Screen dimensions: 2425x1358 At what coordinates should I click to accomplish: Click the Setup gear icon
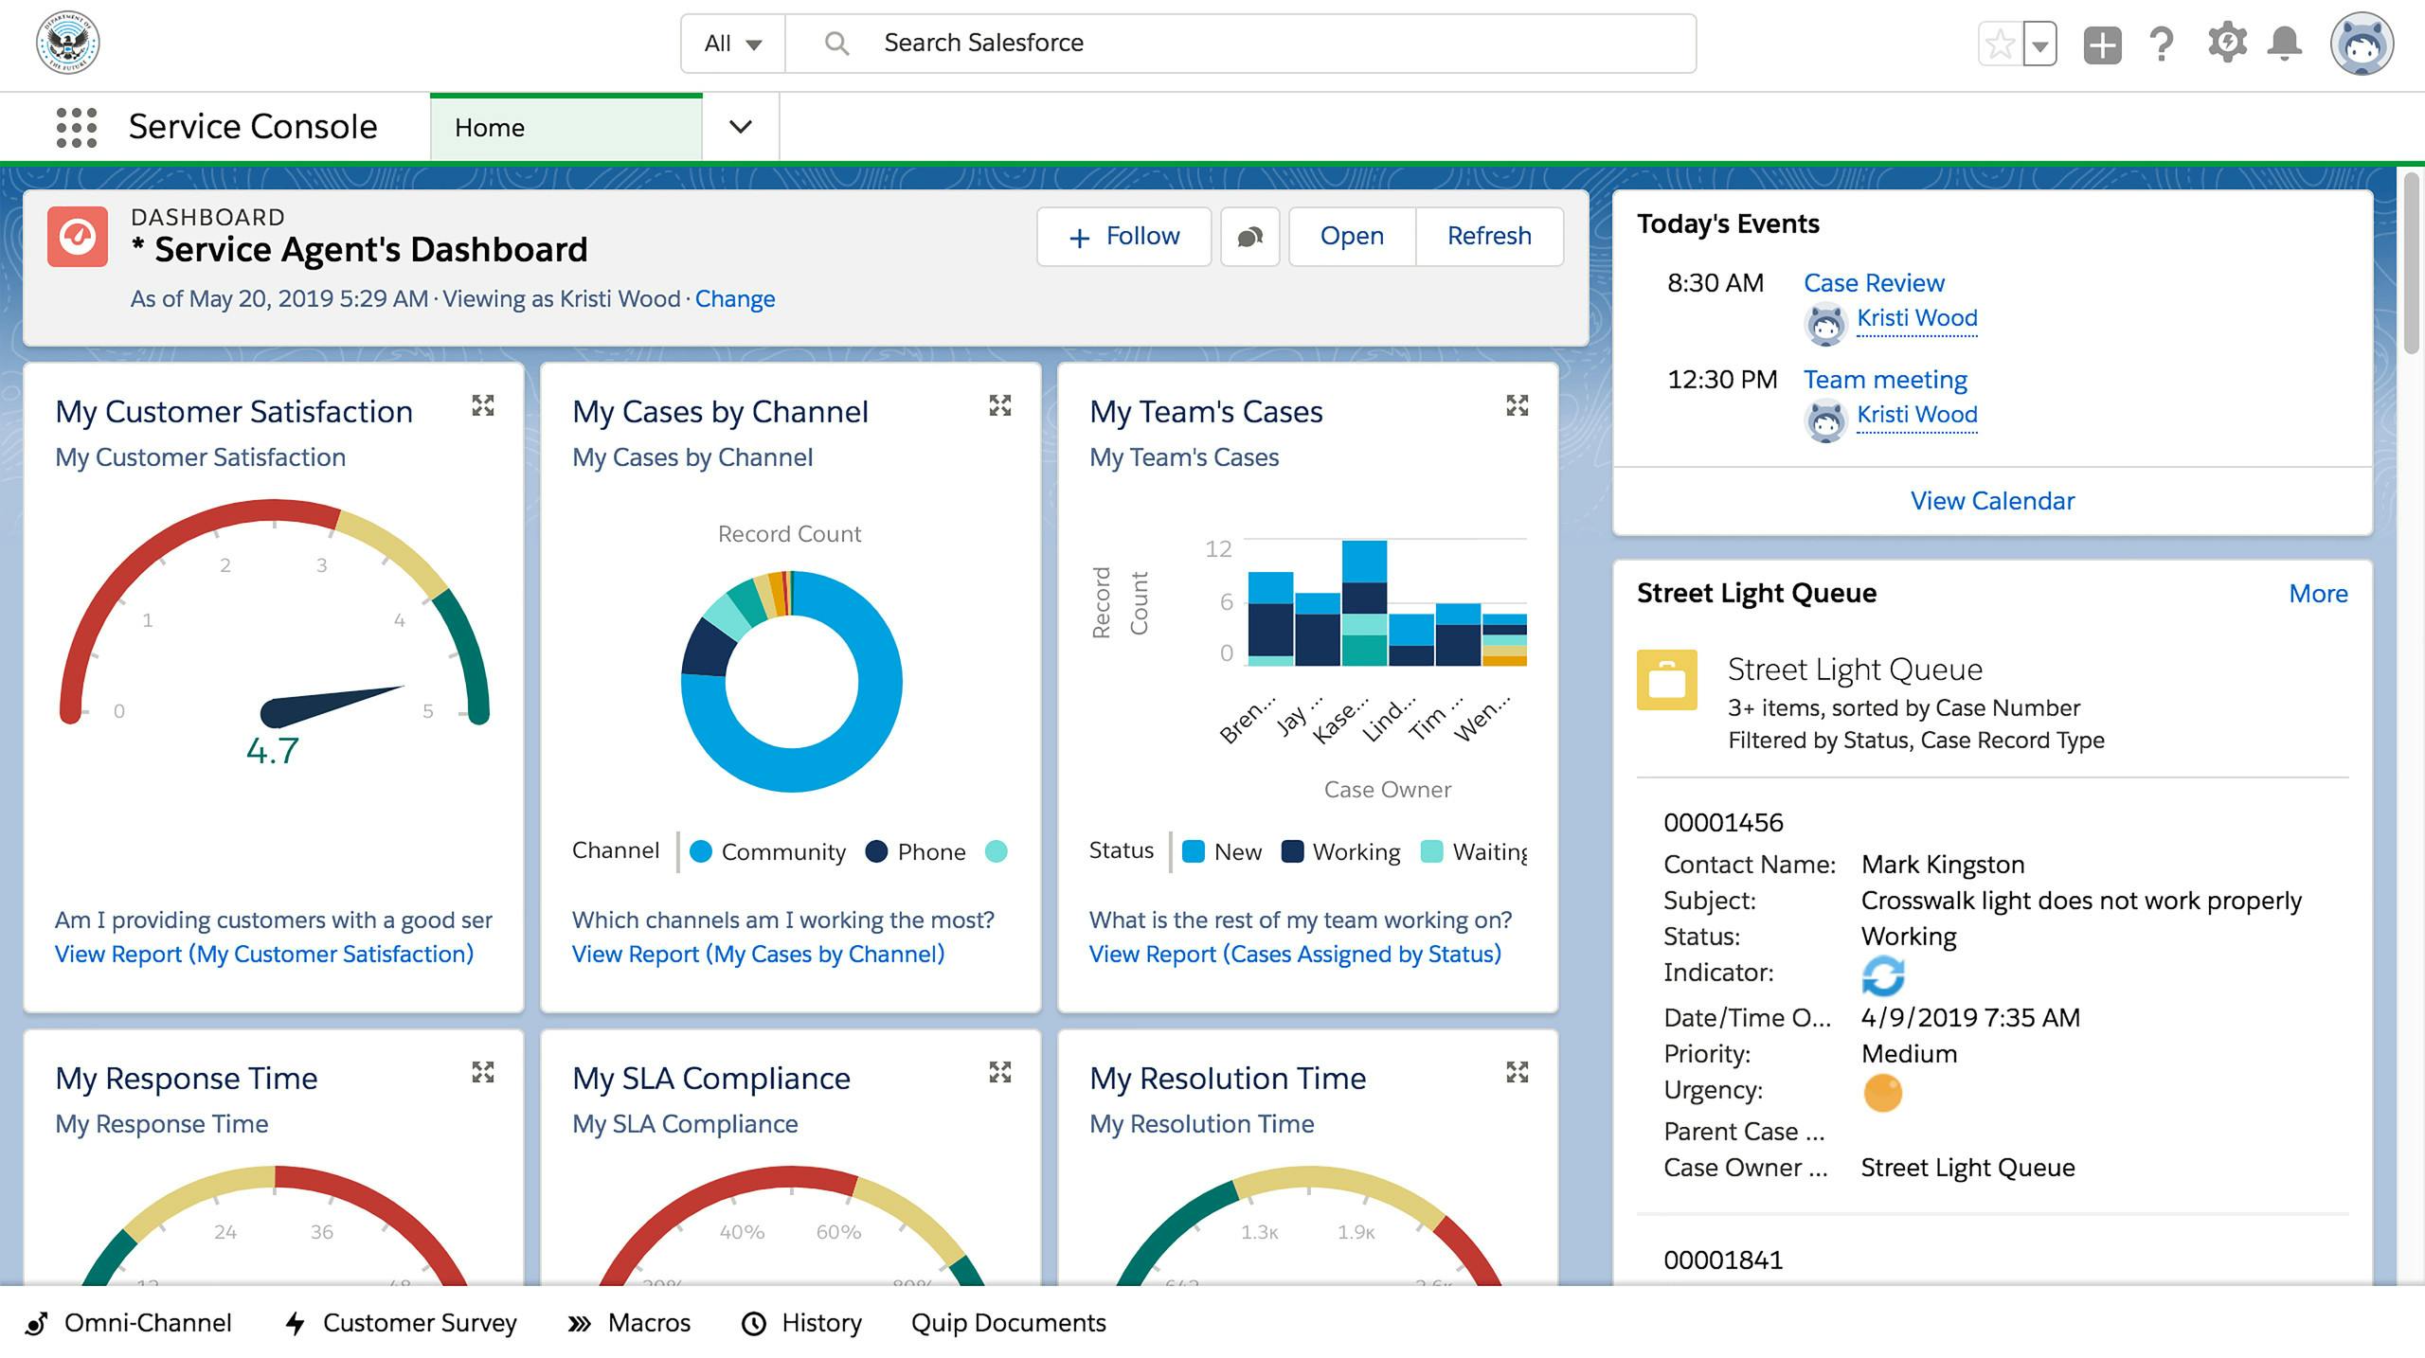point(2227,42)
